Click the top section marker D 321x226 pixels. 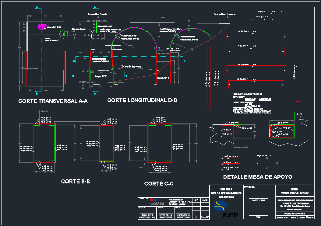point(37,8)
